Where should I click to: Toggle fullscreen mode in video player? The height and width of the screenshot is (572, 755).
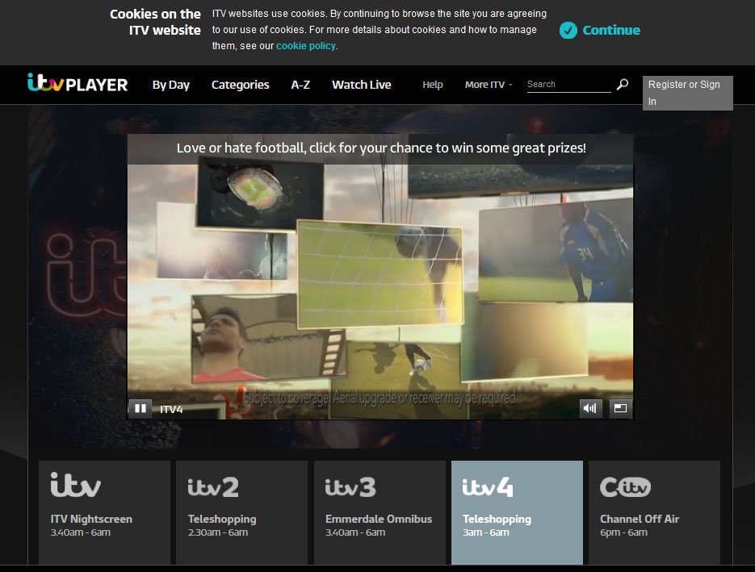click(x=620, y=408)
